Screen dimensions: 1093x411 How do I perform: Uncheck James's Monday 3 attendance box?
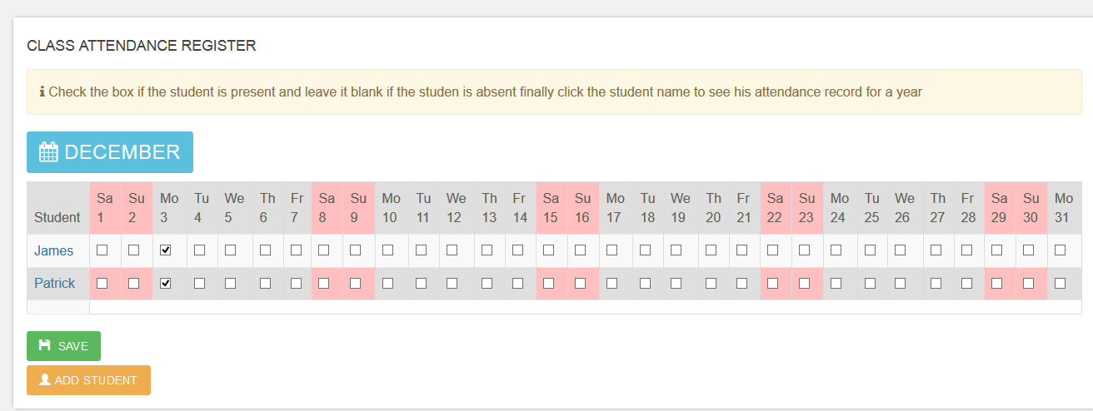[166, 250]
